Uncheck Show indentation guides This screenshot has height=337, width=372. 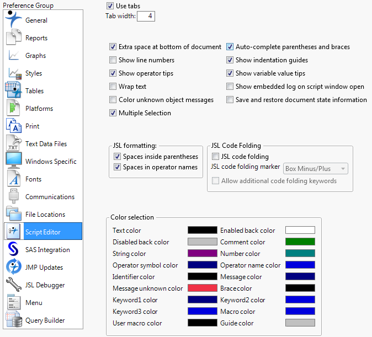(230, 60)
